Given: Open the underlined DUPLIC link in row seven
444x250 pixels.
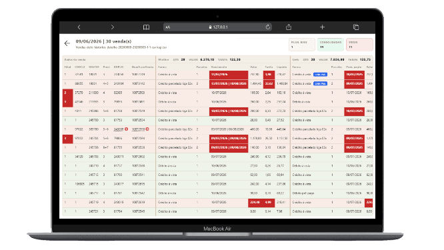Looking at the screenshot, I should point(119,129).
